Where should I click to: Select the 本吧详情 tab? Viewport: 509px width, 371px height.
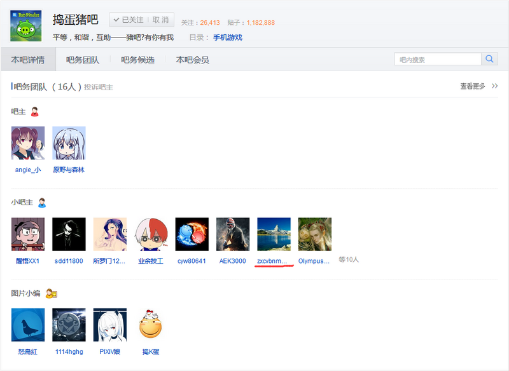tap(28, 60)
